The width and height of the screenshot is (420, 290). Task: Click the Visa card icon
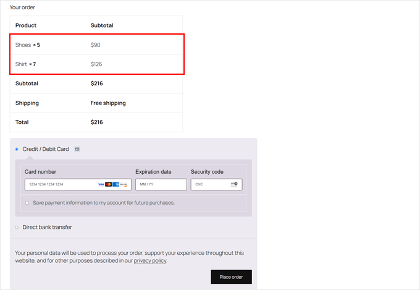coord(101,184)
